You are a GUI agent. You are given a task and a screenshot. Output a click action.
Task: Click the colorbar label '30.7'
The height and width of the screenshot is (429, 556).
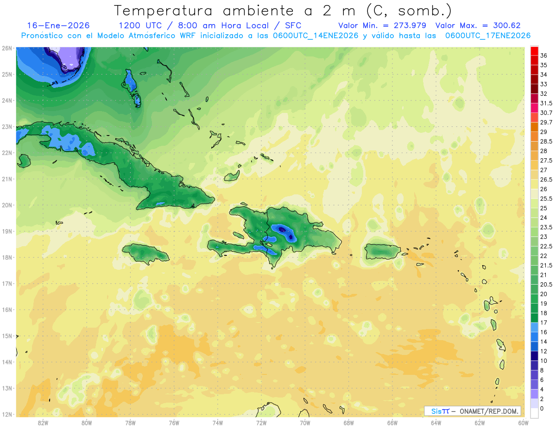pyautogui.click(x=546, y=113)
